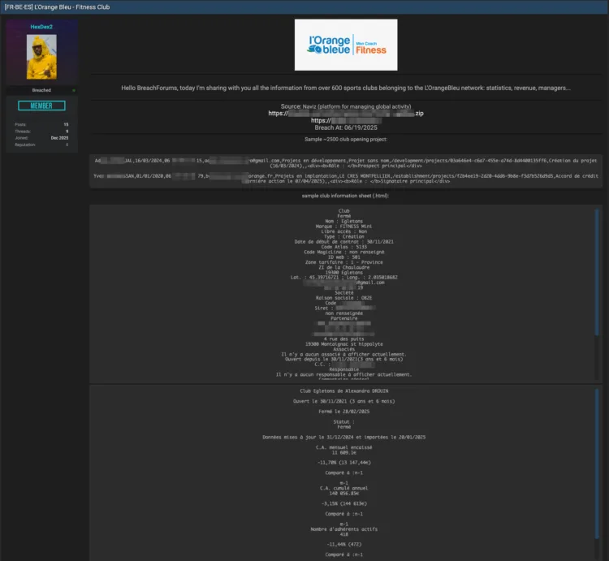Click the 'Source: Naviz' text line
Viewport: 609px width, 561px height.
[x=346, y=106]
